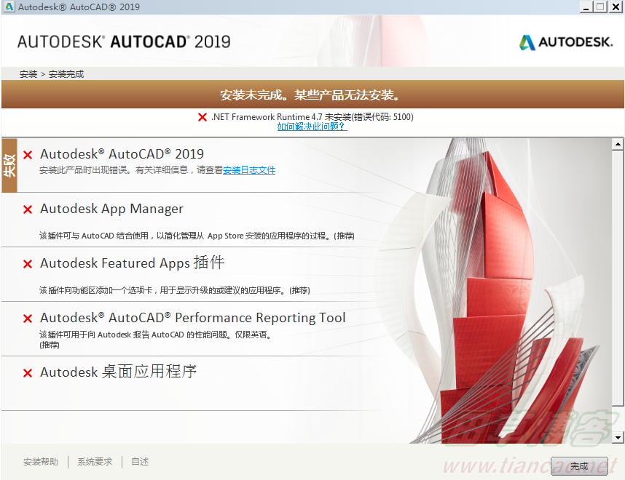Click the scrollbar up arrow
This screenshot has width=625, height=480.
(618, 144)
